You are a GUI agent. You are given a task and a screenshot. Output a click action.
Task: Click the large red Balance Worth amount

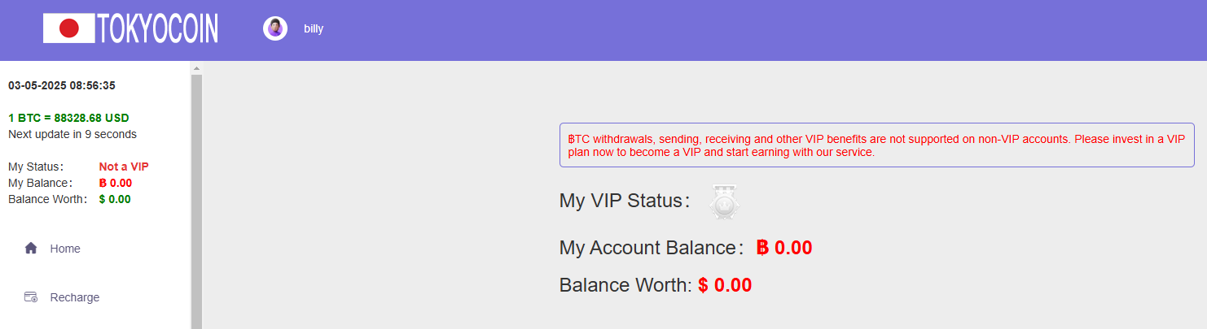725,285
